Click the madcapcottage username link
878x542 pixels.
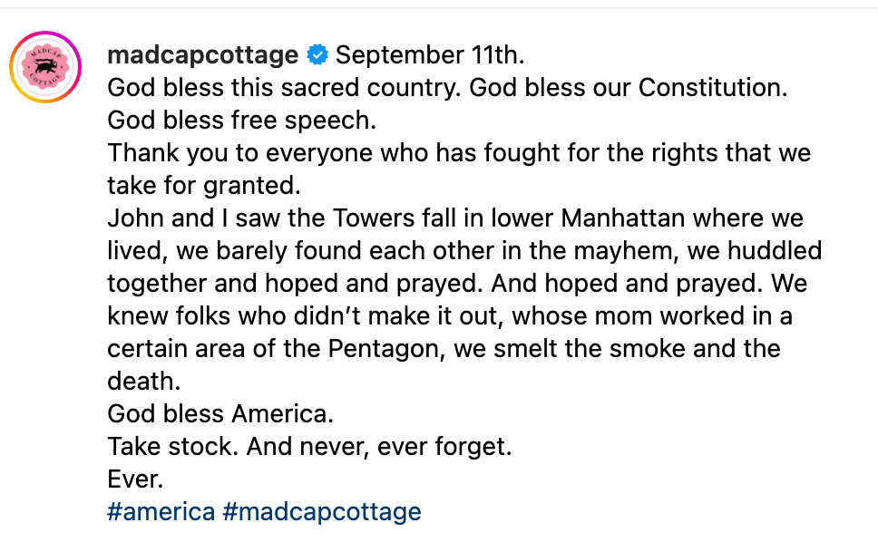(202, 55)
